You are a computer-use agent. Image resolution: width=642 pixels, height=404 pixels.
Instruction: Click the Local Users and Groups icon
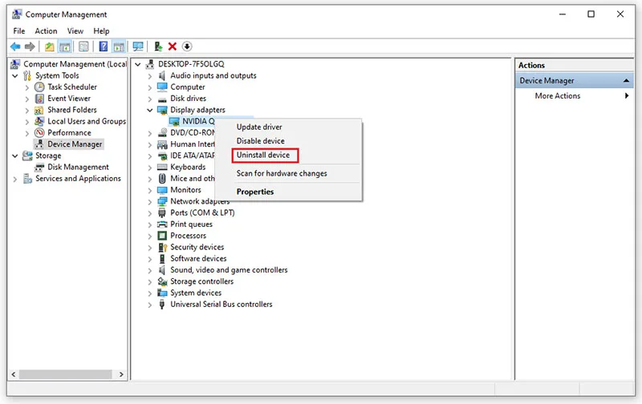tap(39, 122)
